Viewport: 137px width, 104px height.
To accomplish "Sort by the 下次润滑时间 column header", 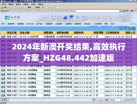I will point(112,33).
